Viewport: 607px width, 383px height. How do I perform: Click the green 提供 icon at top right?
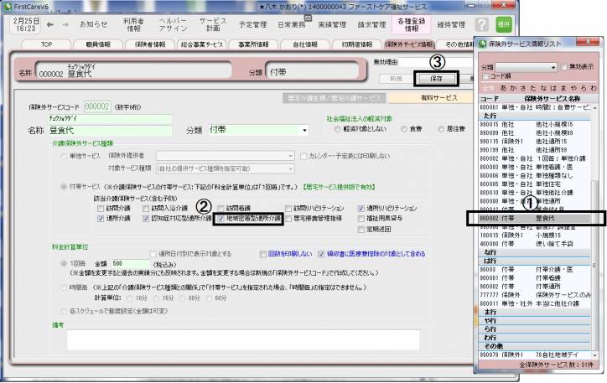tap(503, 25)
